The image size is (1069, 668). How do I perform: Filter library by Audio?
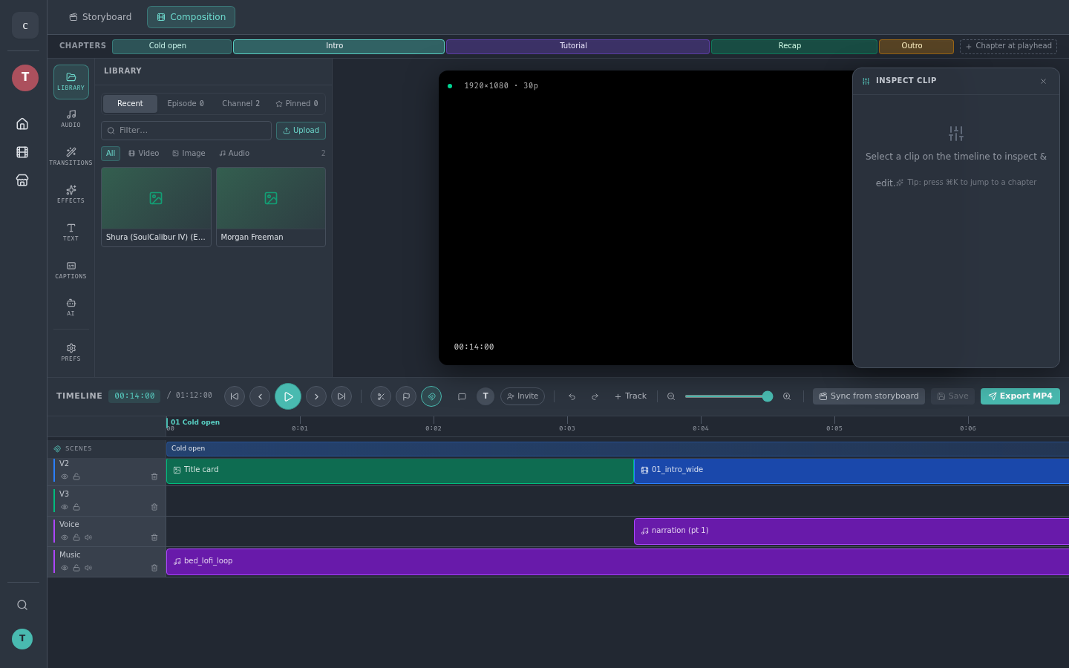[235, 154]
